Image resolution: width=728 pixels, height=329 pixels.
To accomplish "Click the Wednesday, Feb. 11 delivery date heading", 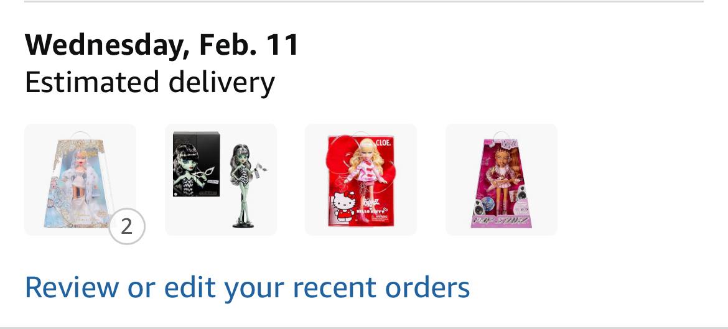I will 162,45.
